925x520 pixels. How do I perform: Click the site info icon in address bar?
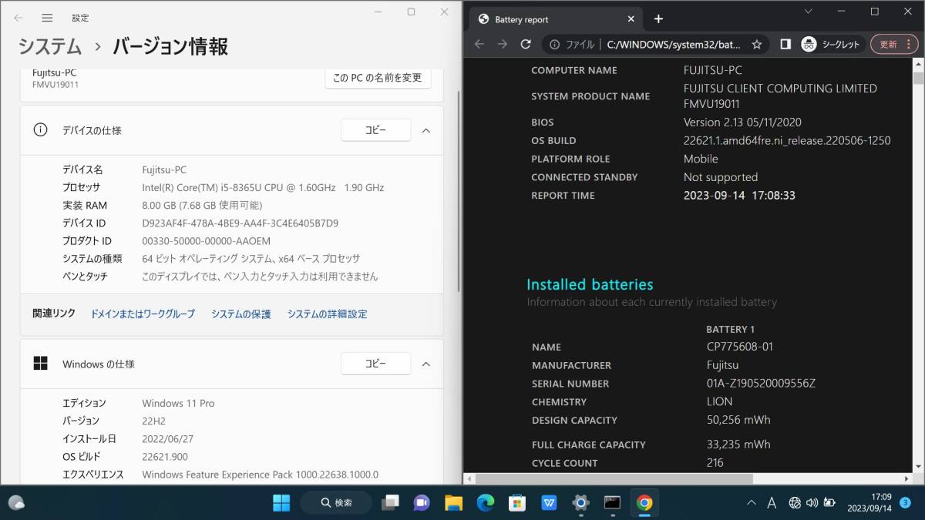tap(553, 44)
